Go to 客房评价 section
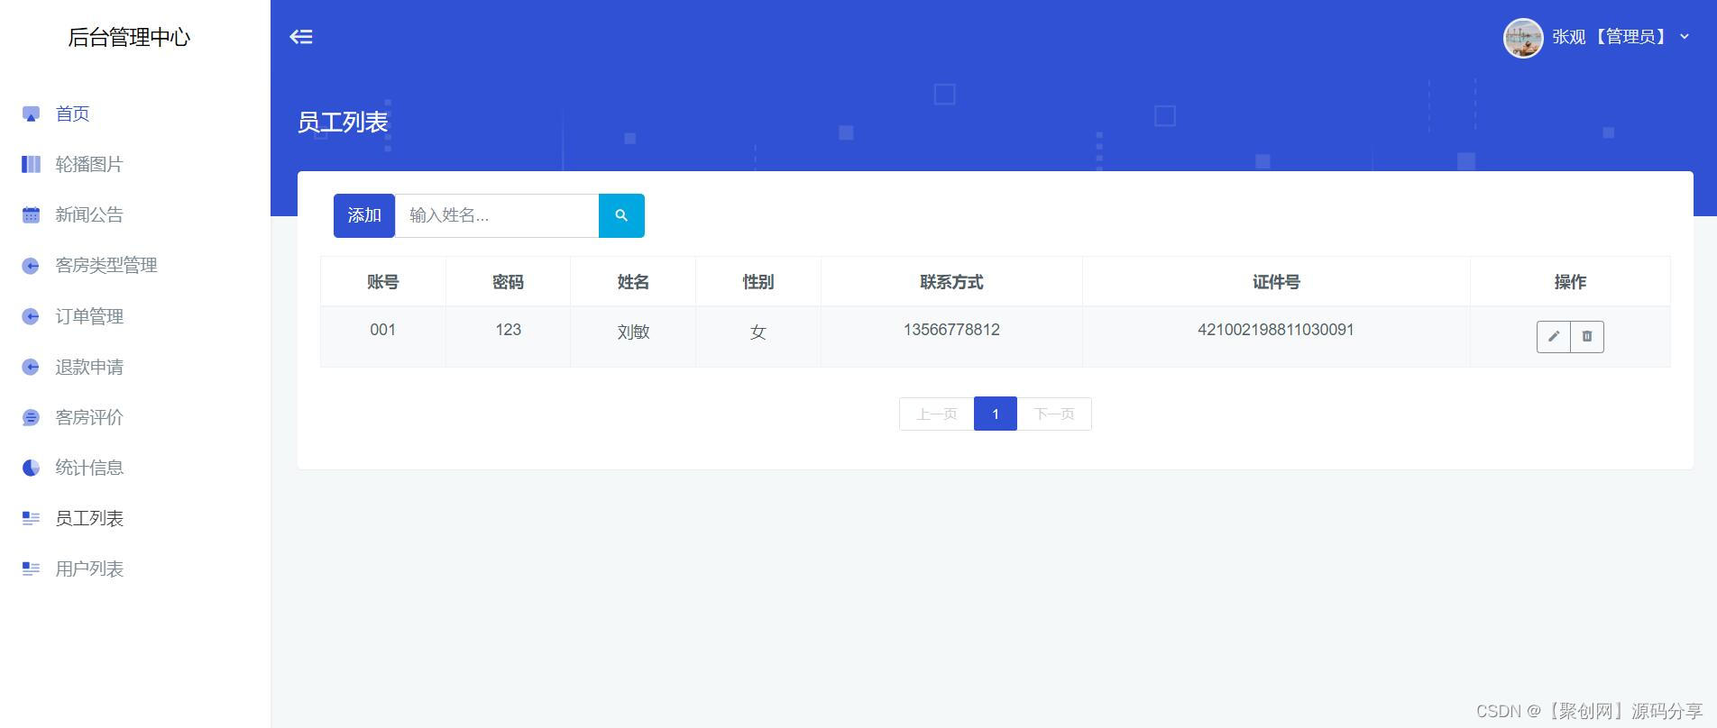The height and width of the screenshot is (728, 1717). (89, 417)
